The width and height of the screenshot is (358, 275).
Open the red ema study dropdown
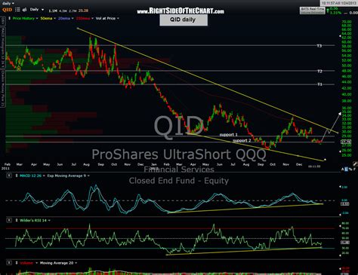(85, 18)
